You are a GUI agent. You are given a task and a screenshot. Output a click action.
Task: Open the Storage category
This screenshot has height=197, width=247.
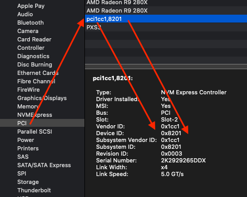28,182
